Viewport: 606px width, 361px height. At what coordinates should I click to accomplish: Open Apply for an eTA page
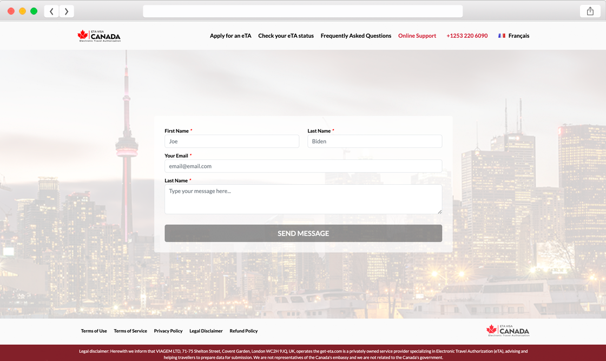(x=230, y=36)
